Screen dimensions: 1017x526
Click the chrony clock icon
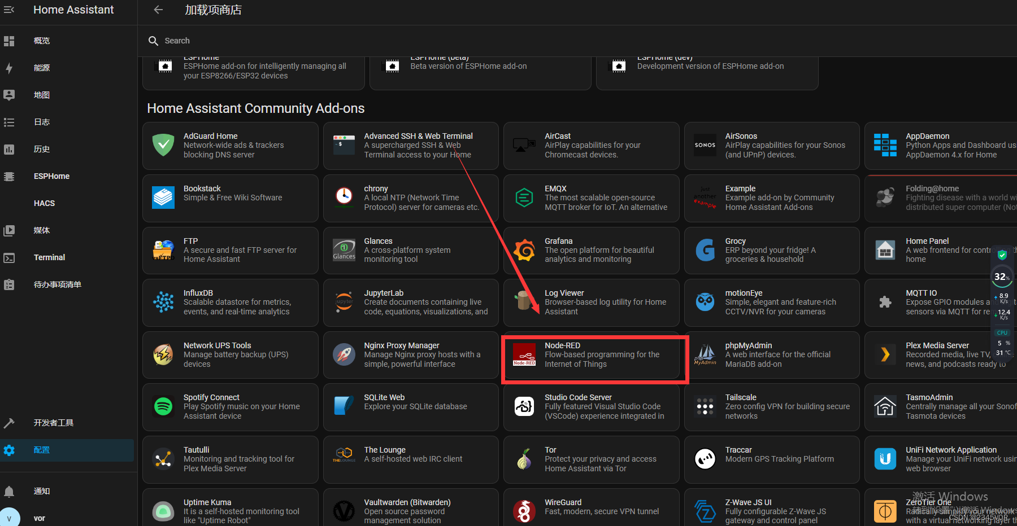(x=344, y=198)
